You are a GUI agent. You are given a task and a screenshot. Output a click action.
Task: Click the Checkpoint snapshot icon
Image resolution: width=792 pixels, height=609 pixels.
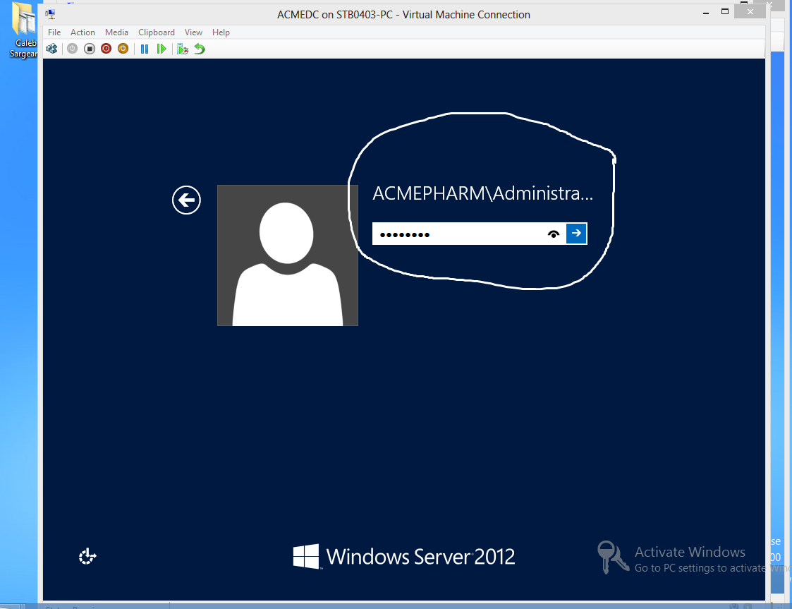pos(183,49)
